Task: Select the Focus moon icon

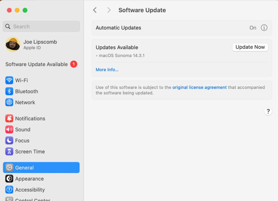Action: 9,141
